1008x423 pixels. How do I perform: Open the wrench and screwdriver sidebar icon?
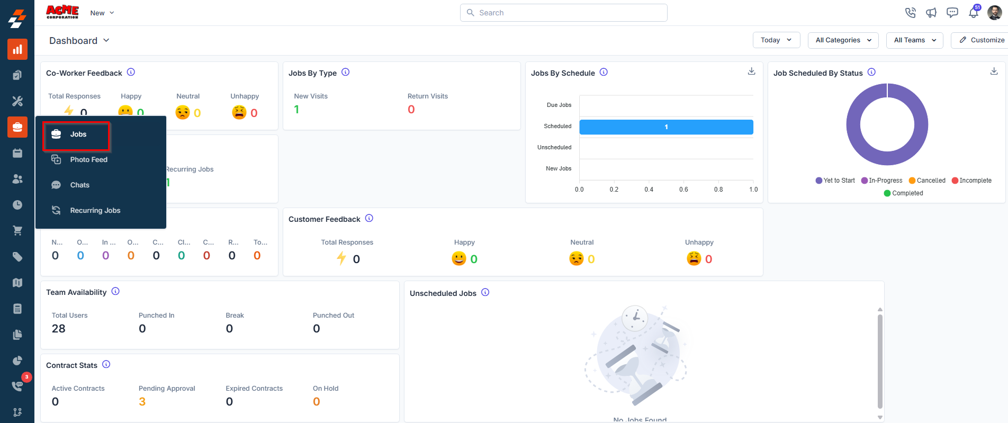pos(17,101)
